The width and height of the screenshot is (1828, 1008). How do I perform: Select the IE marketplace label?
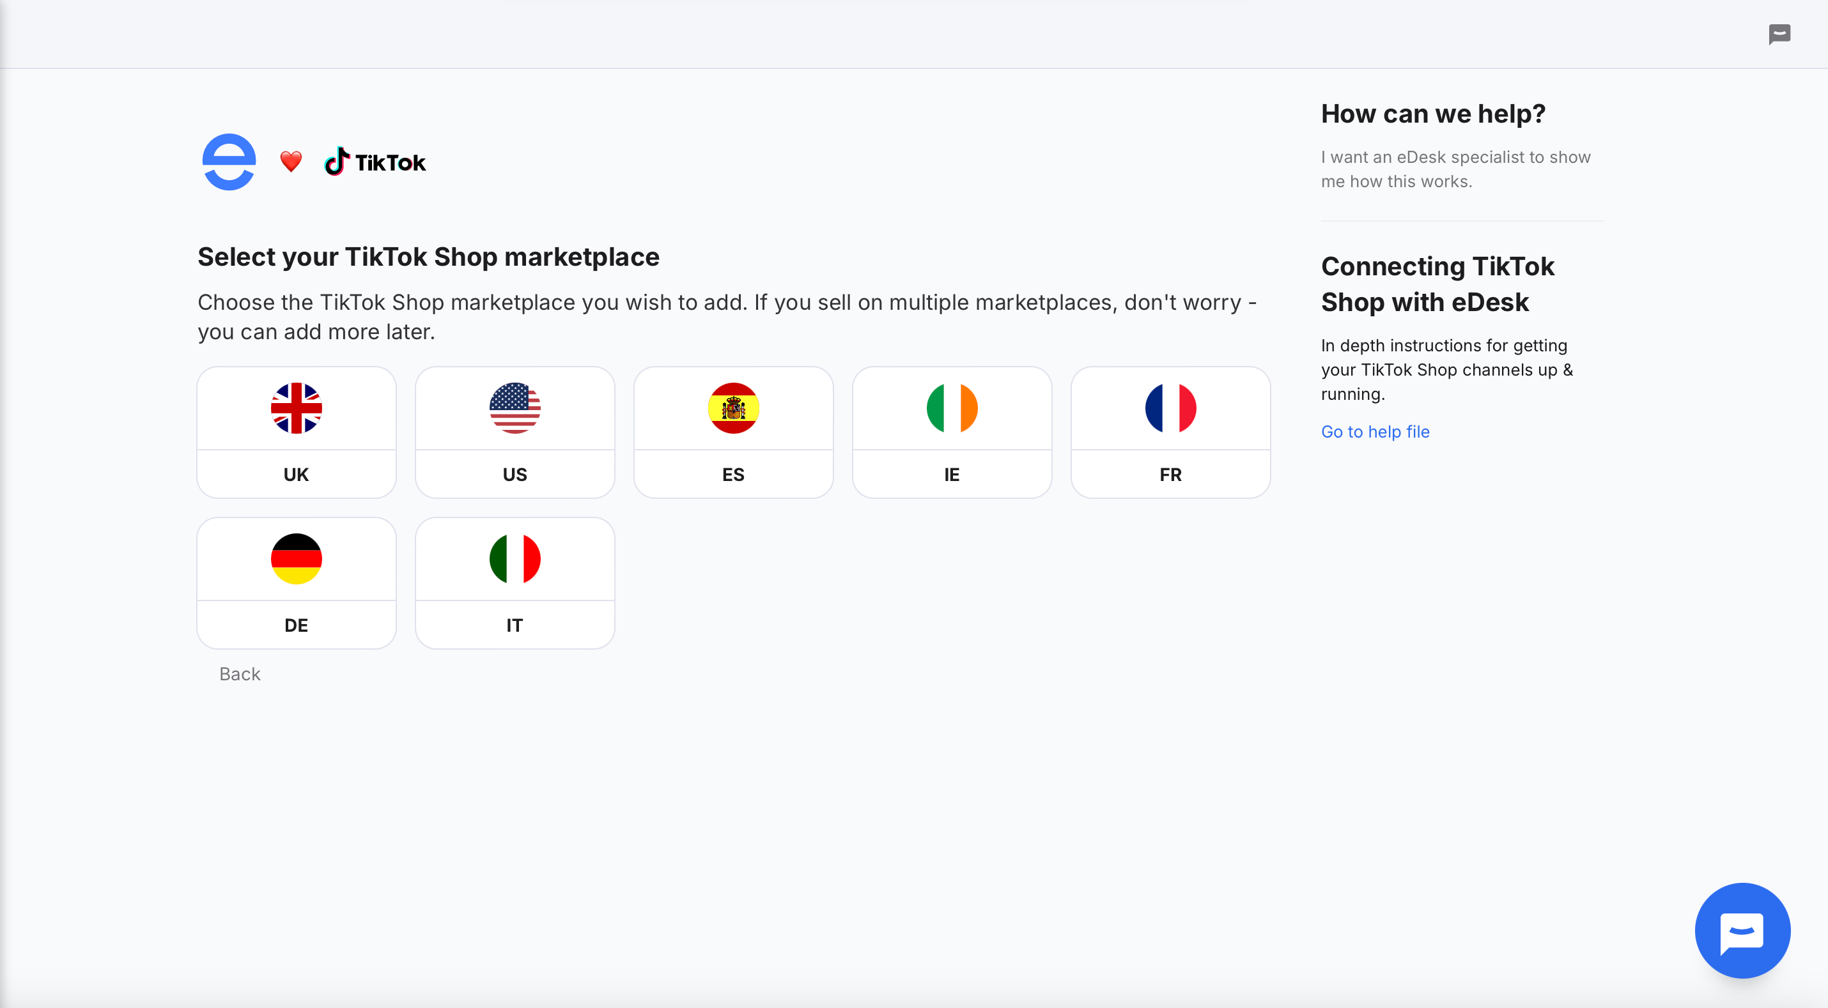click(x=952, y=475)
